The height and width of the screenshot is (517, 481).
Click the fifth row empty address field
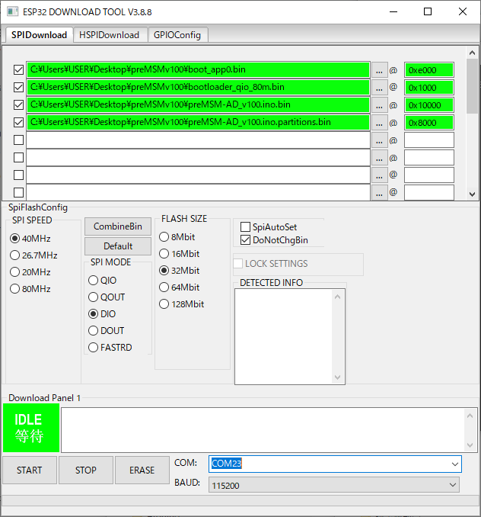429,140
